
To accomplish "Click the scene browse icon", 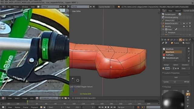I will click(x=68, y=7).
